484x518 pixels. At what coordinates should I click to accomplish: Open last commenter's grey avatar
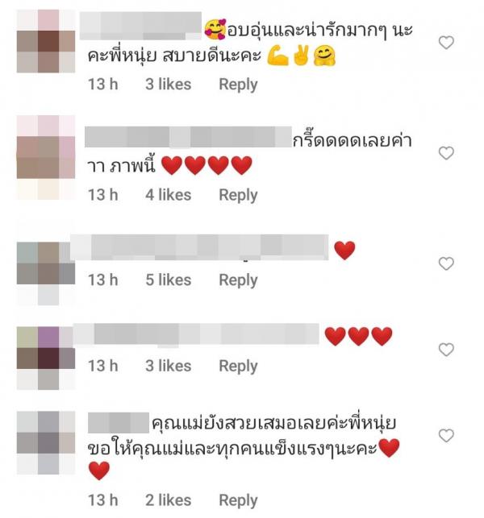tap(46, 443)
